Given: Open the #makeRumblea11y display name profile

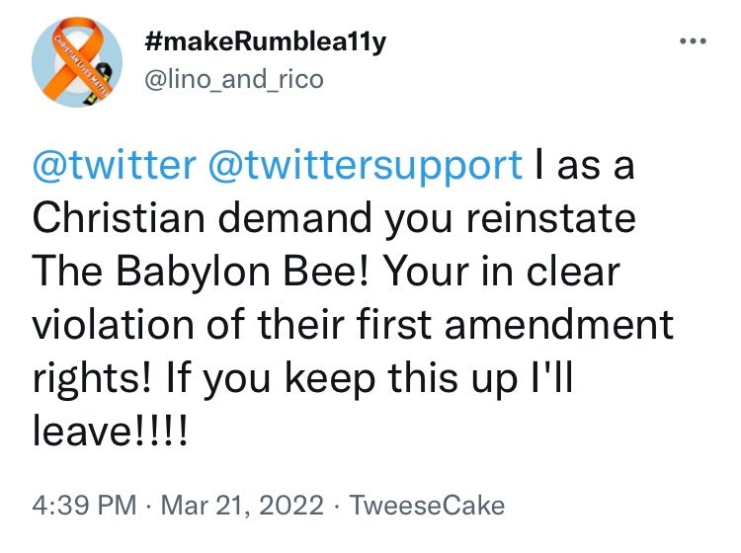Looking at the screenshot, I should (x=266, y=42).
